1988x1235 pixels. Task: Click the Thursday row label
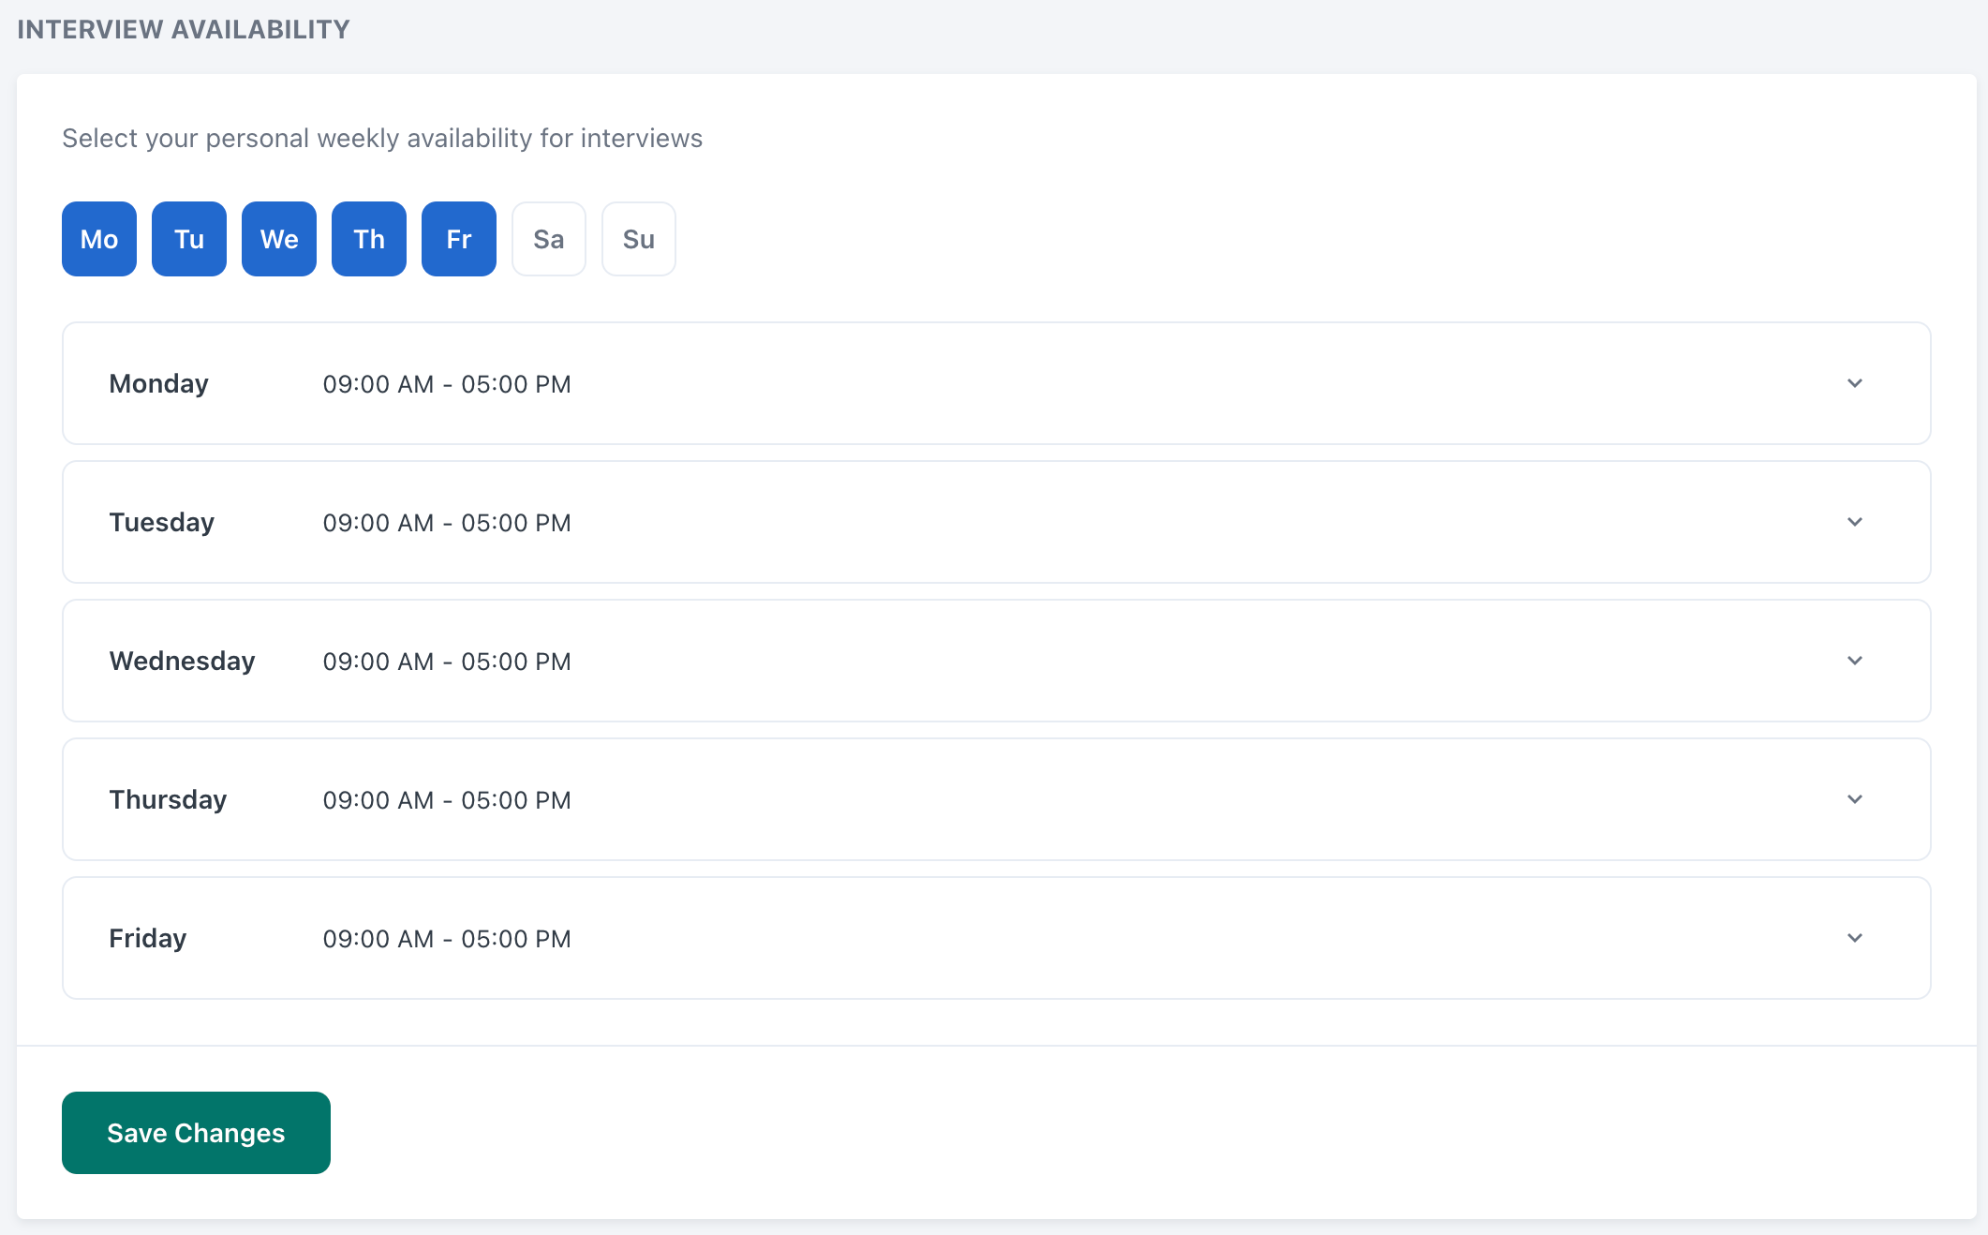coord(168,799)
